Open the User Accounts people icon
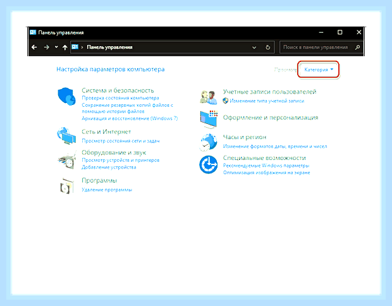 [x=208, y=97]
